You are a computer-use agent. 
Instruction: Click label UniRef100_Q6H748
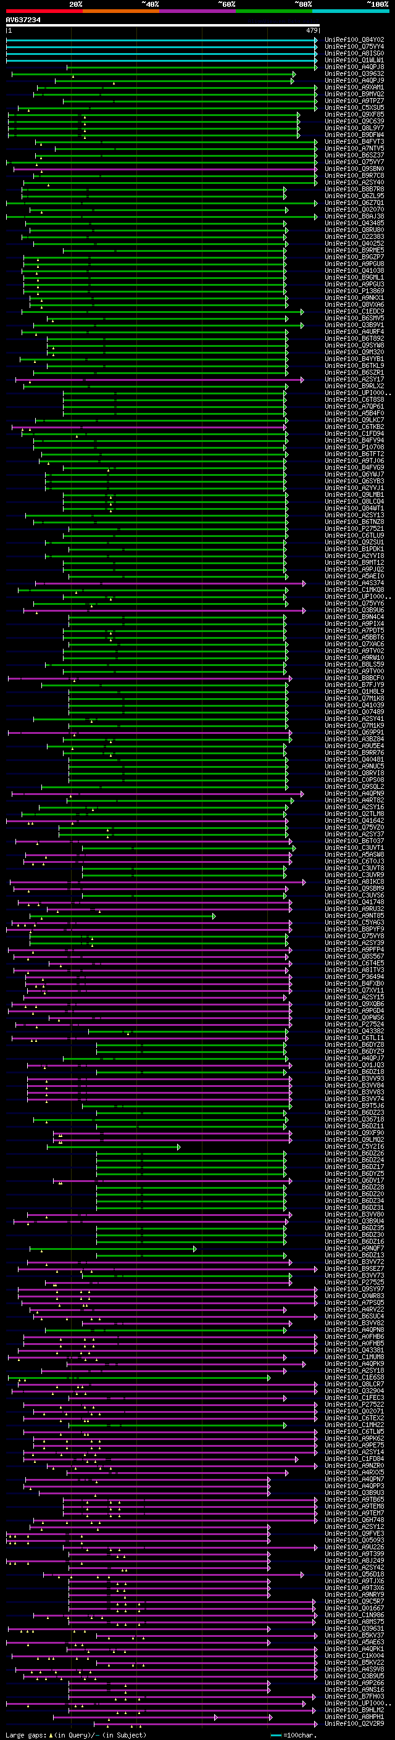coord(354,1520)
